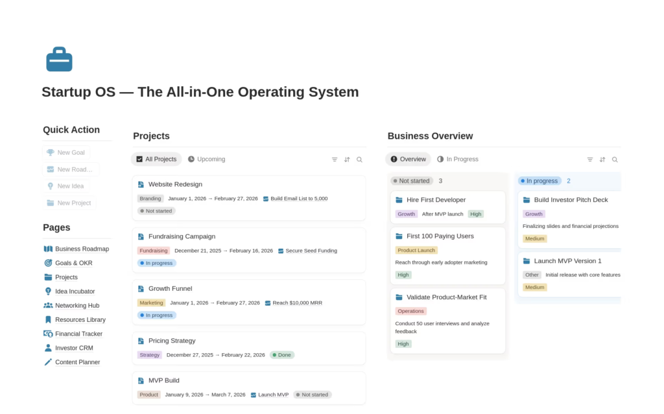Screen dimensions: 664x414
Task: Open filter icon in Business Overview
Action: pyautogui.click(x=590, y=159)
